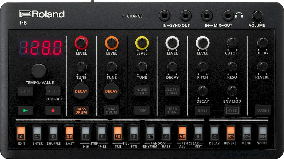
Task: Click the Roland logo
Action: pyautogui.click(x=42, y=14)
